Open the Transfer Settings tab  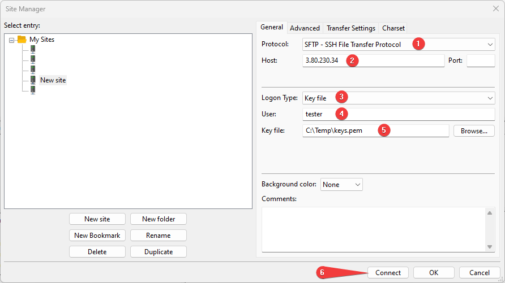coord(350,28)
